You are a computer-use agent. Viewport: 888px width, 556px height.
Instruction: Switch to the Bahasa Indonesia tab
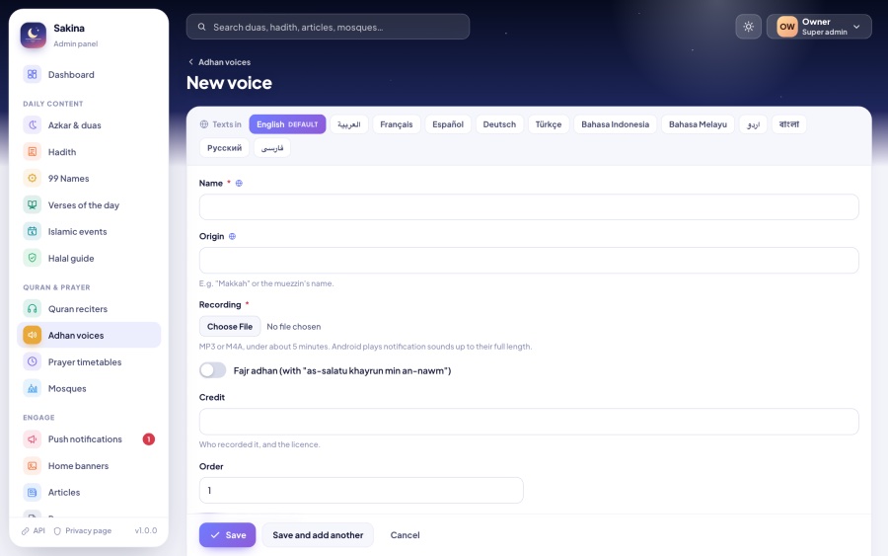(x=615, y=124)
